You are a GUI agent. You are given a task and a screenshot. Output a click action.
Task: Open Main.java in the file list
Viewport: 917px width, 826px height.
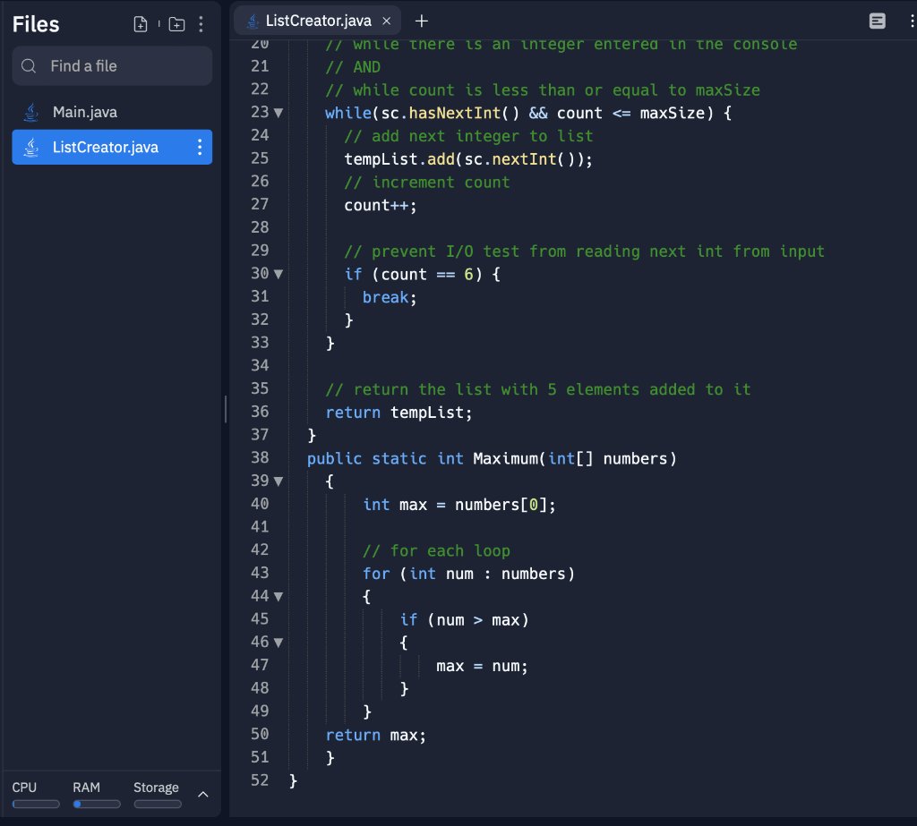112,112
